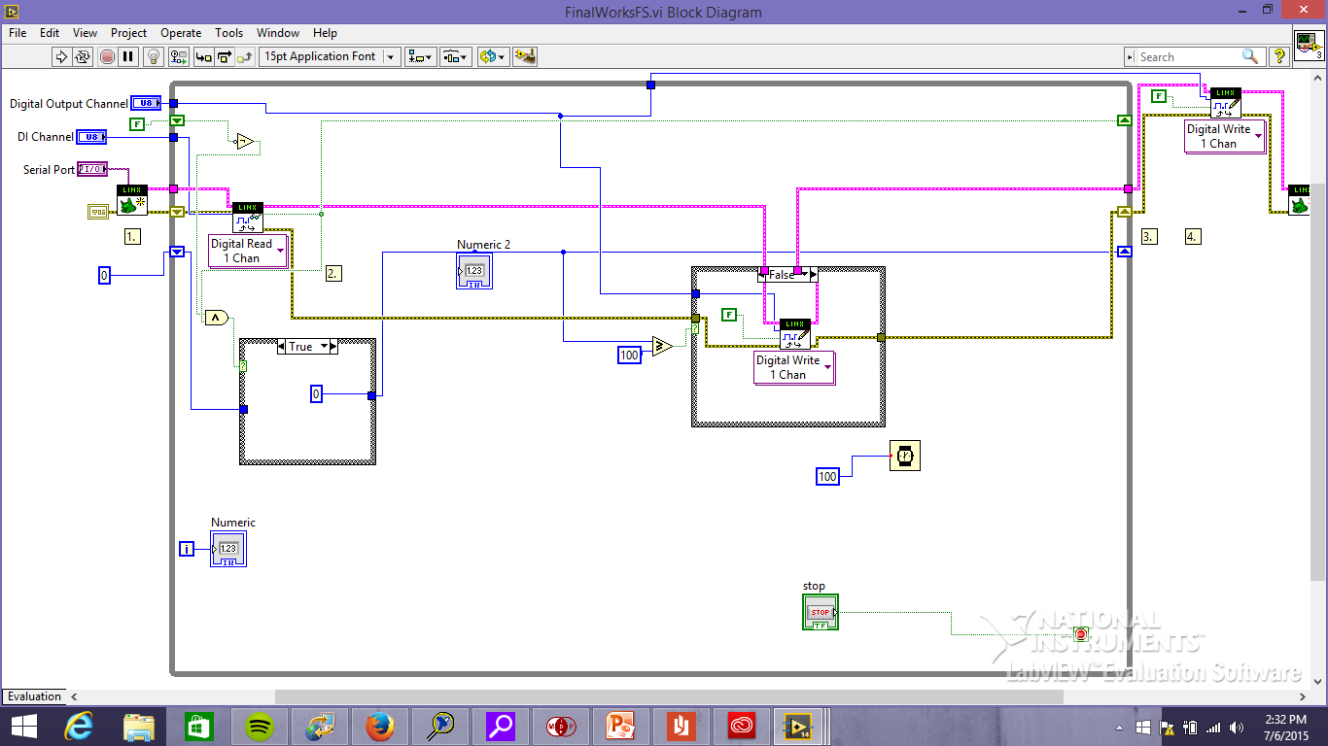
Task: Select the 100 constant wired to Wait
Action: coord(827,476)
